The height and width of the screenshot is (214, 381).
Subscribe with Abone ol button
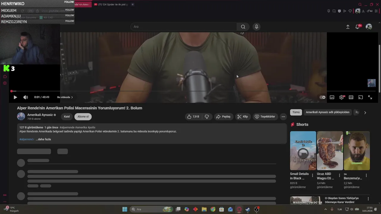[x=83, y=117]
